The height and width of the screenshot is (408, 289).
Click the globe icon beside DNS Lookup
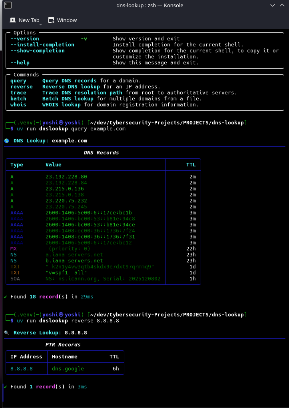(x=7, y=141)
